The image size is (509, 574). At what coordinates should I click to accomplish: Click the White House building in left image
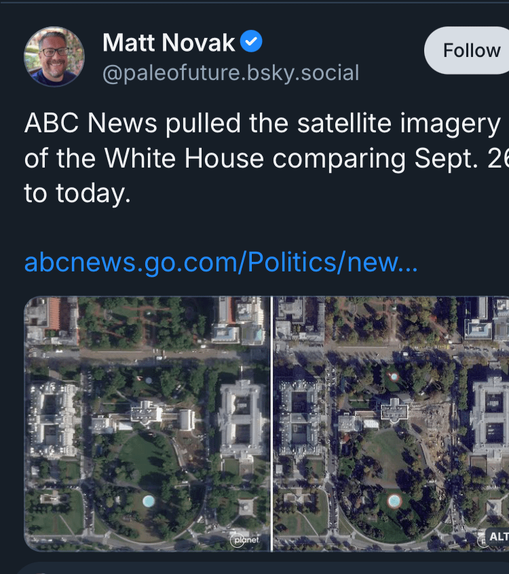pyautogui.click(x=146, y=411)
